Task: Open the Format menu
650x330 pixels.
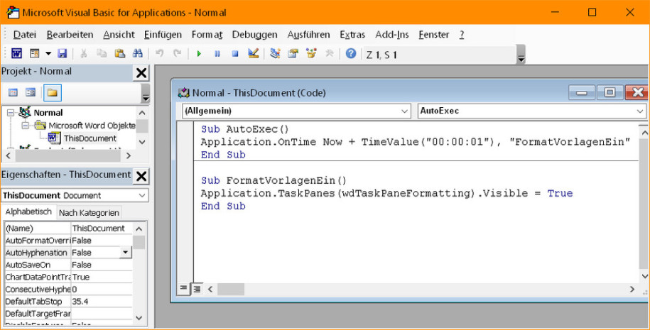Action: [207, 35]
